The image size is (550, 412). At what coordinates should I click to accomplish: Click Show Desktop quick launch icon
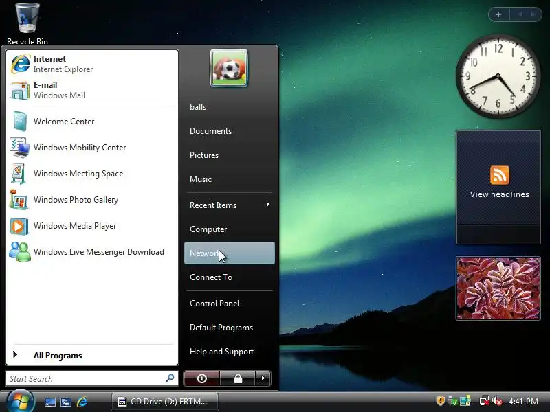point(49,402)
